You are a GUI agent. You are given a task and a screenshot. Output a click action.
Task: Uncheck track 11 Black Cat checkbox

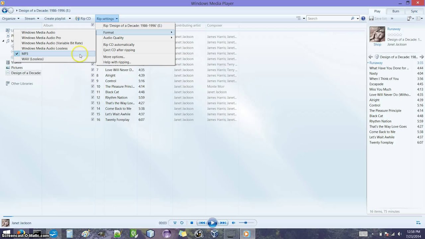click(x=93, y=92)
